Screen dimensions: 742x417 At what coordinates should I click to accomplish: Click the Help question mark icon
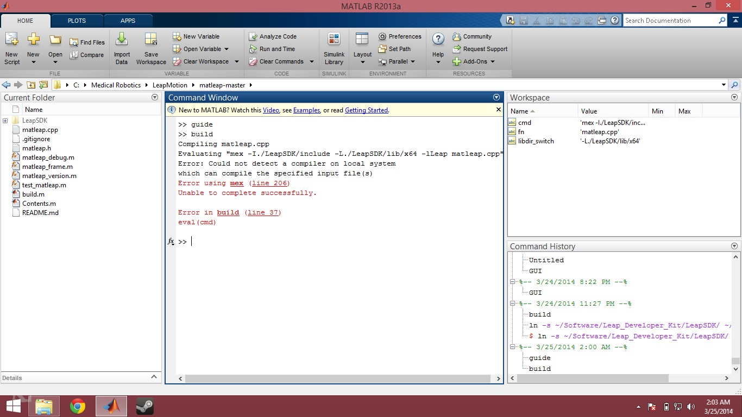[438, 39]
